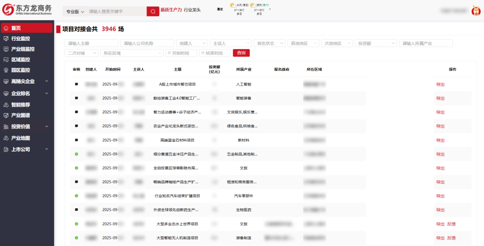Click the green audit status icon for 行业知名汽车线束扩建项目
484x246 pixels.
[76, 196]
